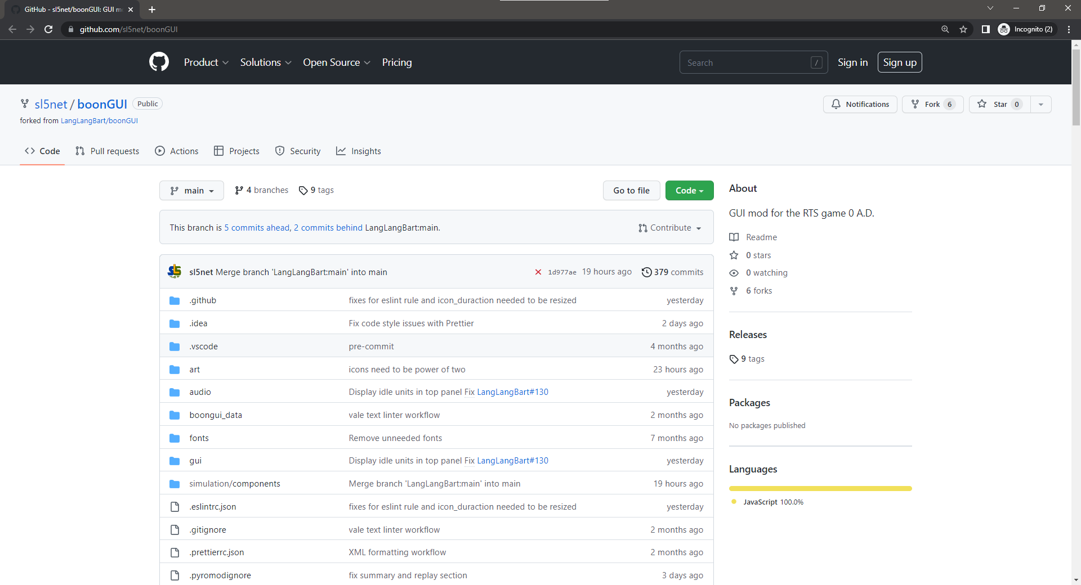Switch to the Actions tab
This screenshot has height=585, width=1081.
click(177, 151)
